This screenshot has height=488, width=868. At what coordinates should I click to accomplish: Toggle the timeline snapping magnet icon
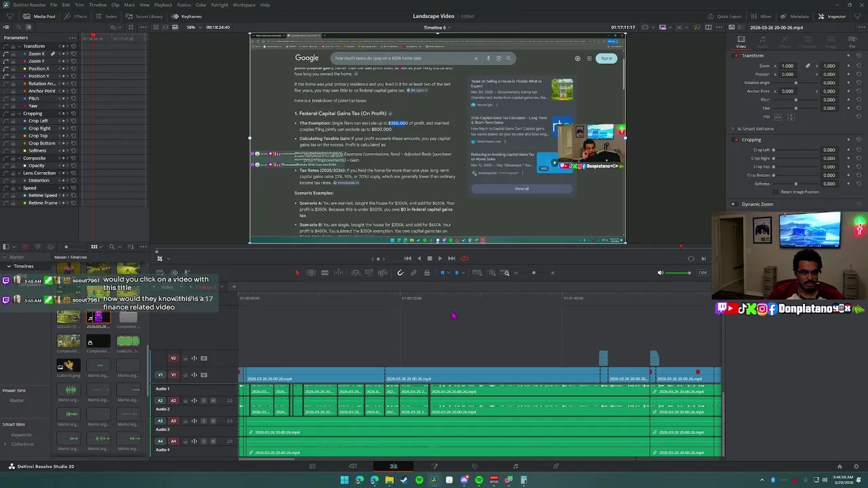(x=400, y=272)
